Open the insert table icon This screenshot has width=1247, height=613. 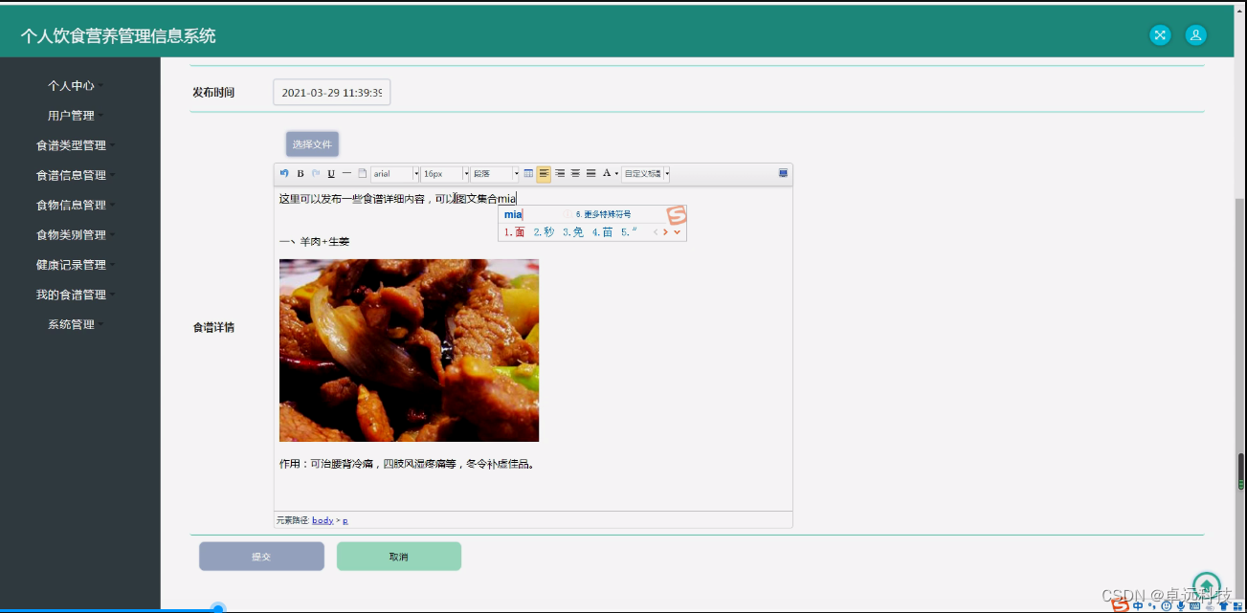click(528, 173)
